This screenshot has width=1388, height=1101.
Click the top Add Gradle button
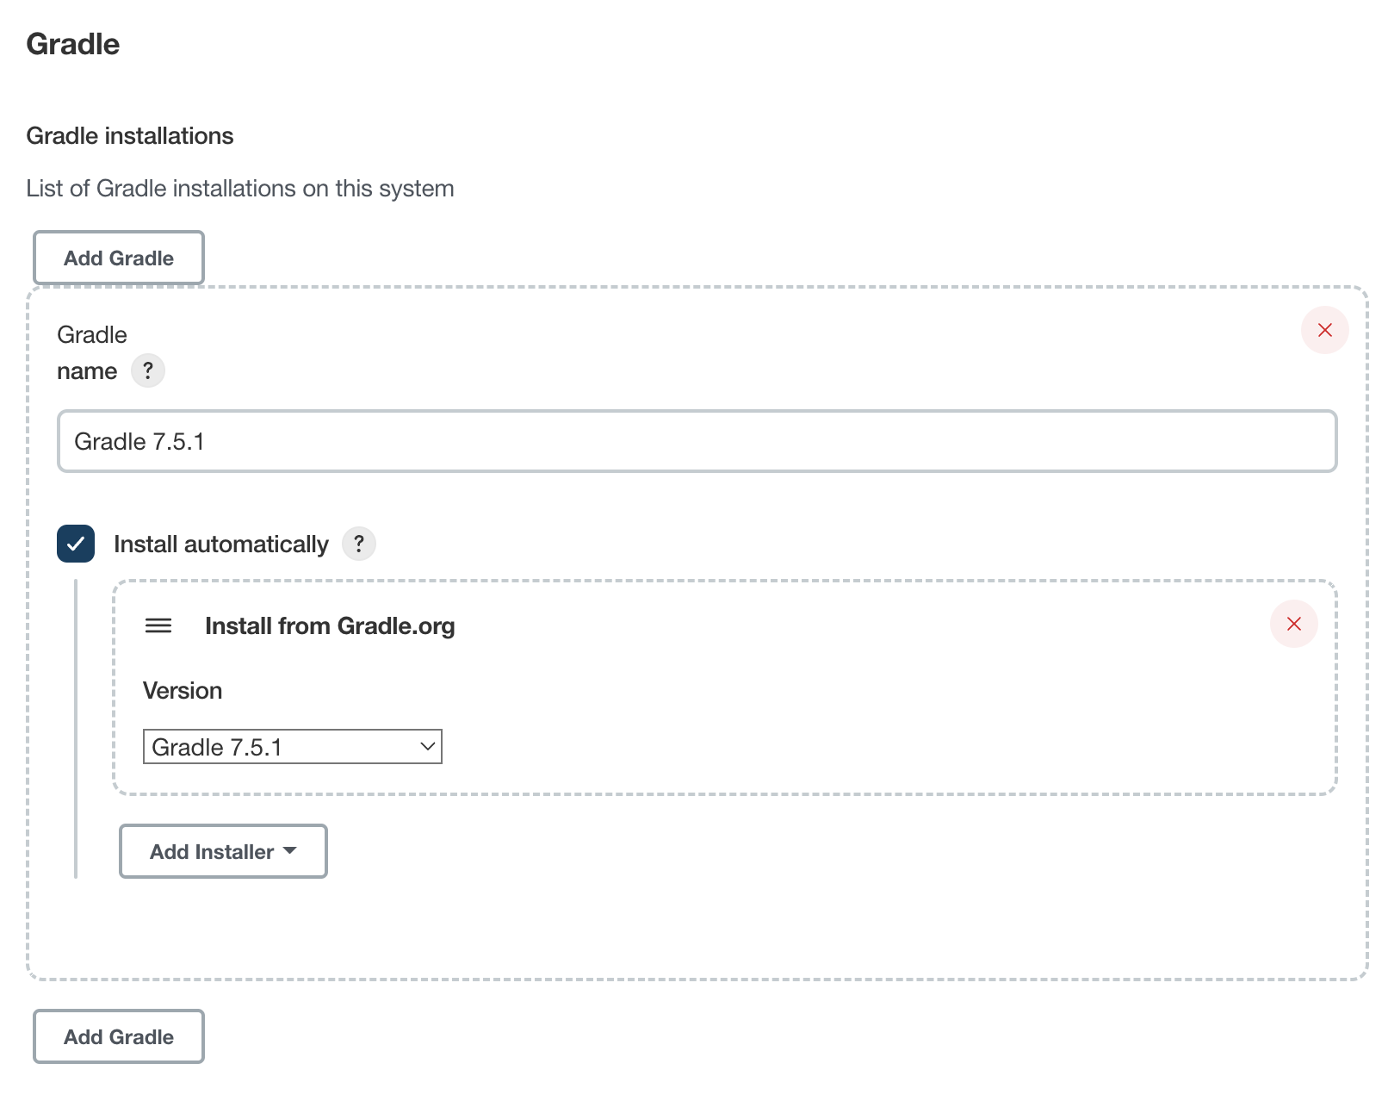point(119,258)
